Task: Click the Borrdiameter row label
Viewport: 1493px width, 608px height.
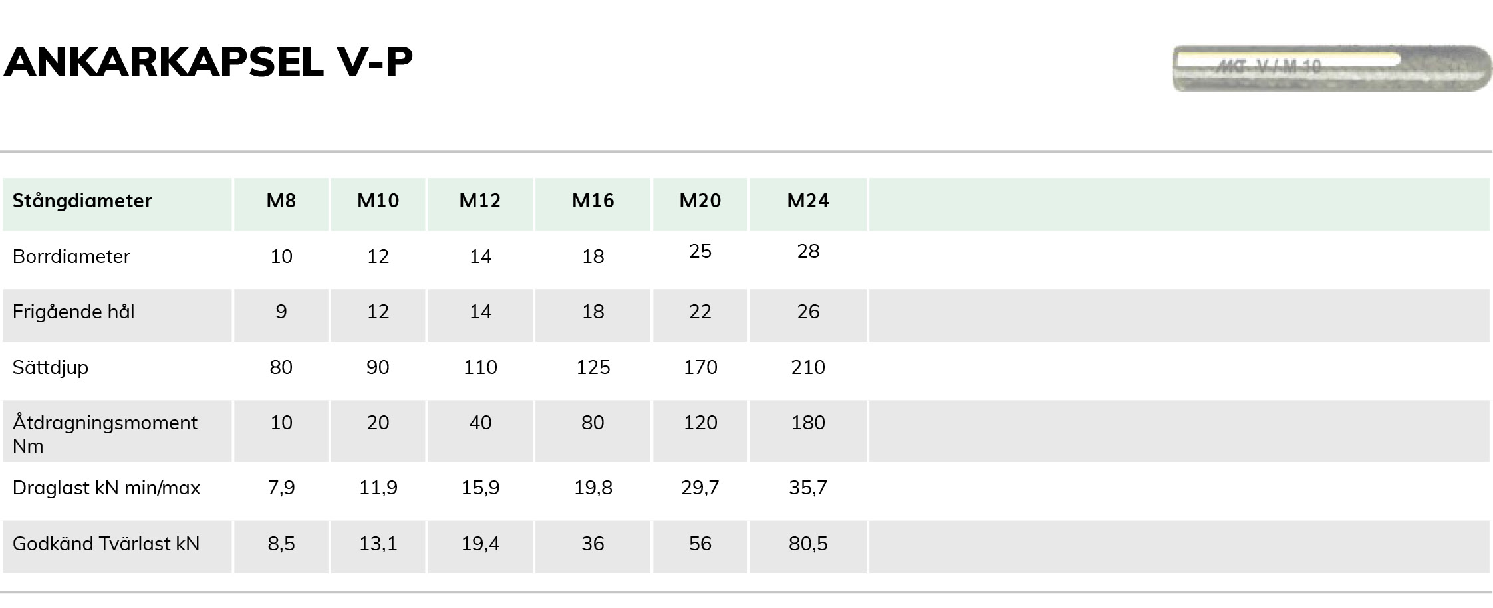Action: click(71, 256)
